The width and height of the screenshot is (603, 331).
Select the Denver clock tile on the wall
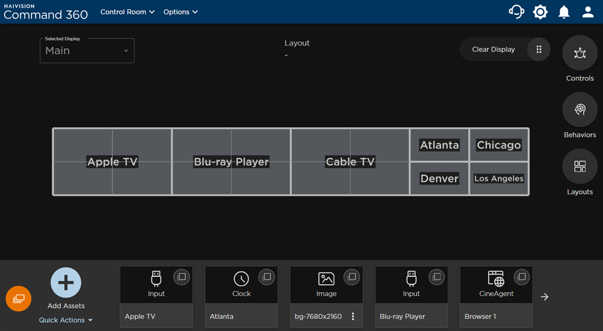coord(440,179)
